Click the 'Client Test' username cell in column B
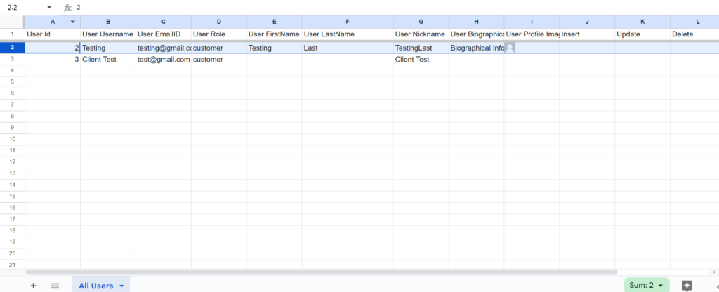719x292 pixels. pos(107,59)
